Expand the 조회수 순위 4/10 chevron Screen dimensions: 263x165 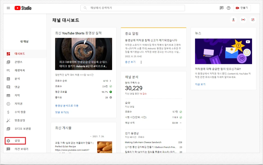pos(110,81)
